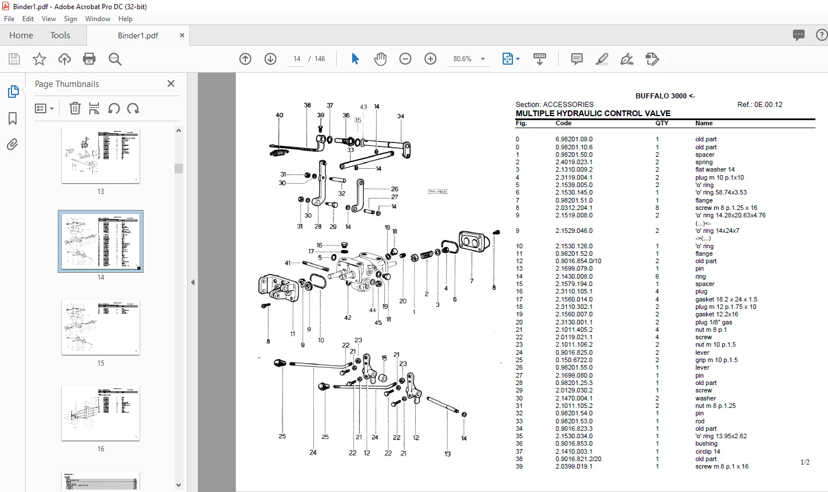
Task: Print the document using the printer icon
Action: tap(89, 59)
